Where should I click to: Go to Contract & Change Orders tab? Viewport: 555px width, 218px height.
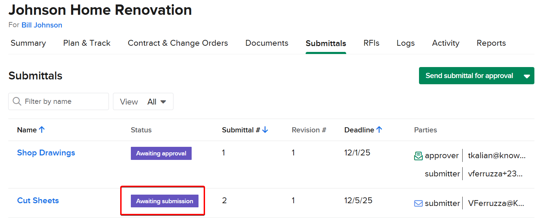tap(178, 43)
